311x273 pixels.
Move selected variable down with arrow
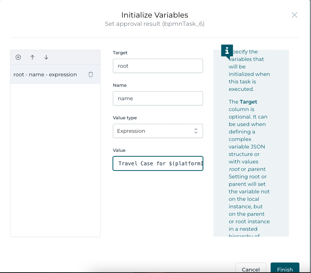tap(46, 57)
